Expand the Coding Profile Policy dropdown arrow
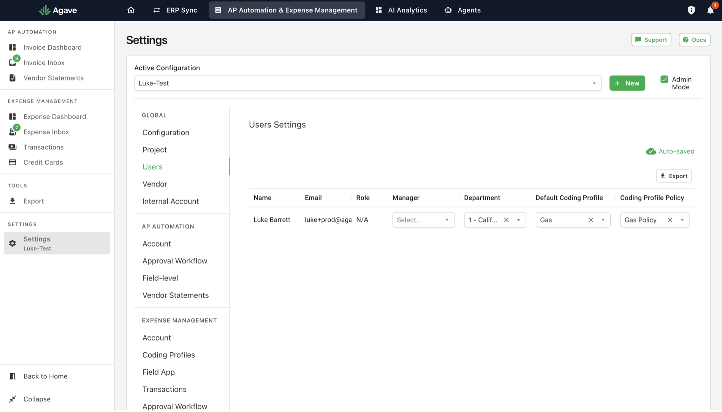The height and width of the screenshot is (412, 722). (x=682, y=220)
